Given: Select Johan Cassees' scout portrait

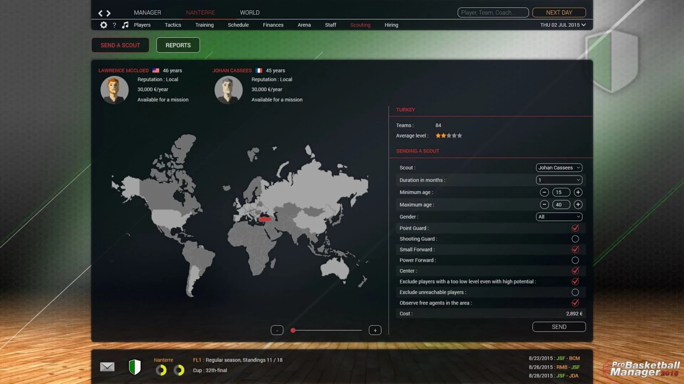Looking at the screenshot, I should [x=228, y=90].
